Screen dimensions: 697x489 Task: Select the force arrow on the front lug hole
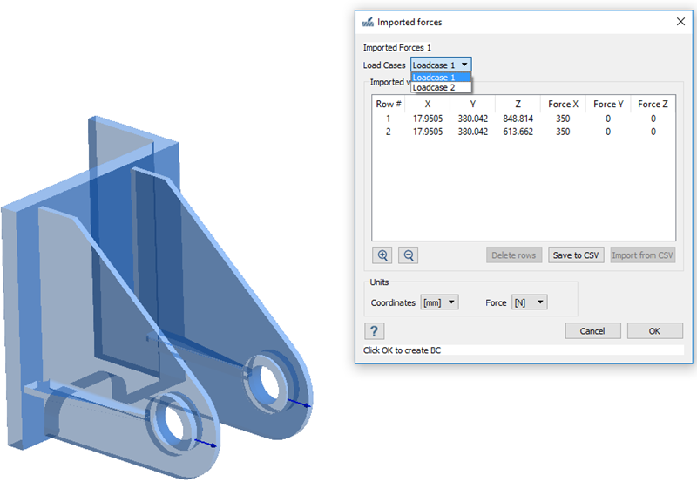tap(206, 444)
